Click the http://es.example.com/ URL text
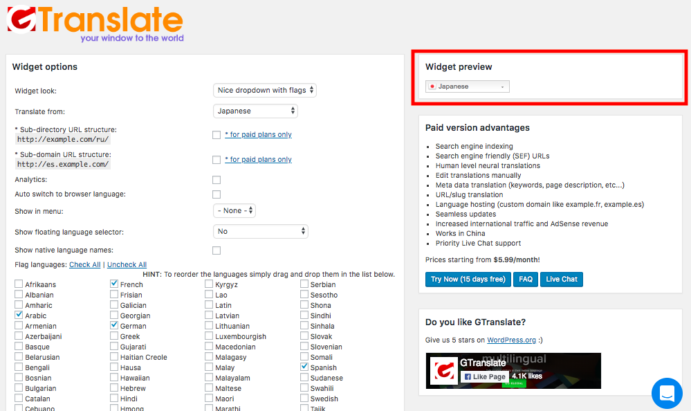Viewport: 691px width, 411px height. [x=62, y=164]
